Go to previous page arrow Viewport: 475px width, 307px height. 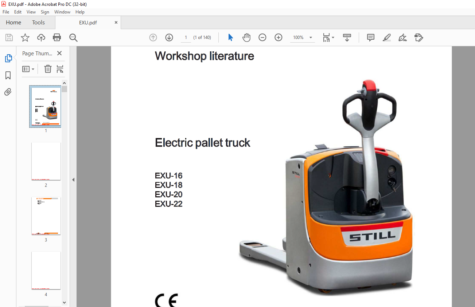point(153,38)
